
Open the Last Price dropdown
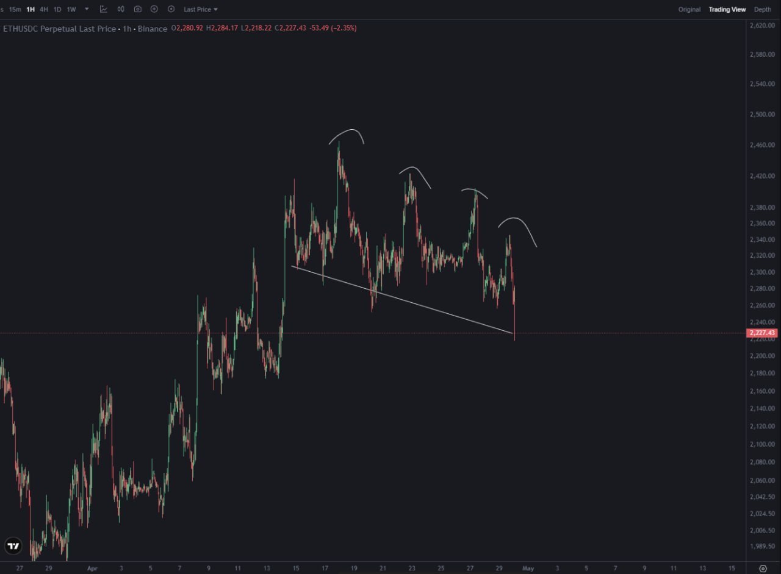coord(200,9)
